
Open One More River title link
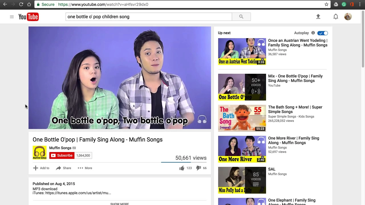click(x=294, y=140)
